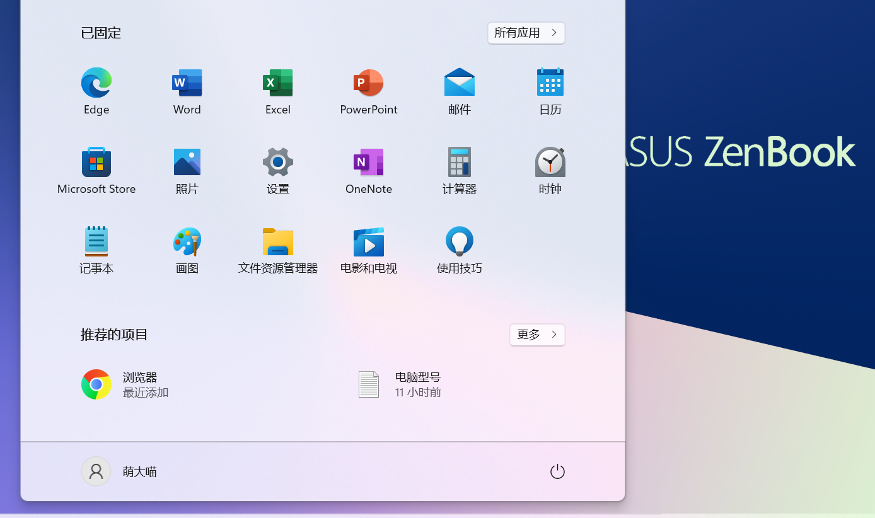Click the power button
The width and height of the screenshot is (875, 518).
[557, 471]
